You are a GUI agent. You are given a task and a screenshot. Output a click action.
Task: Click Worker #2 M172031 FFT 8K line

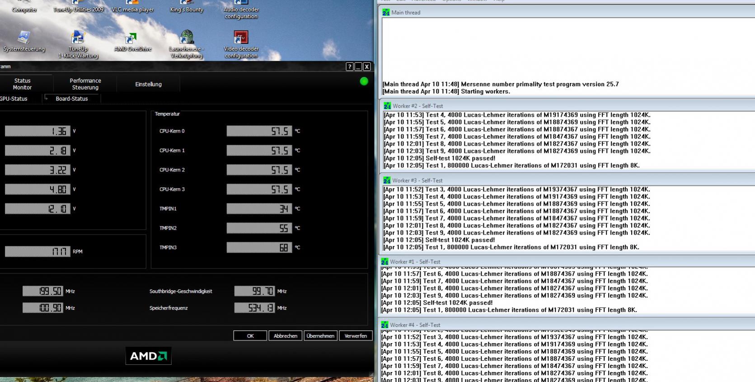(x=511, y=165)
